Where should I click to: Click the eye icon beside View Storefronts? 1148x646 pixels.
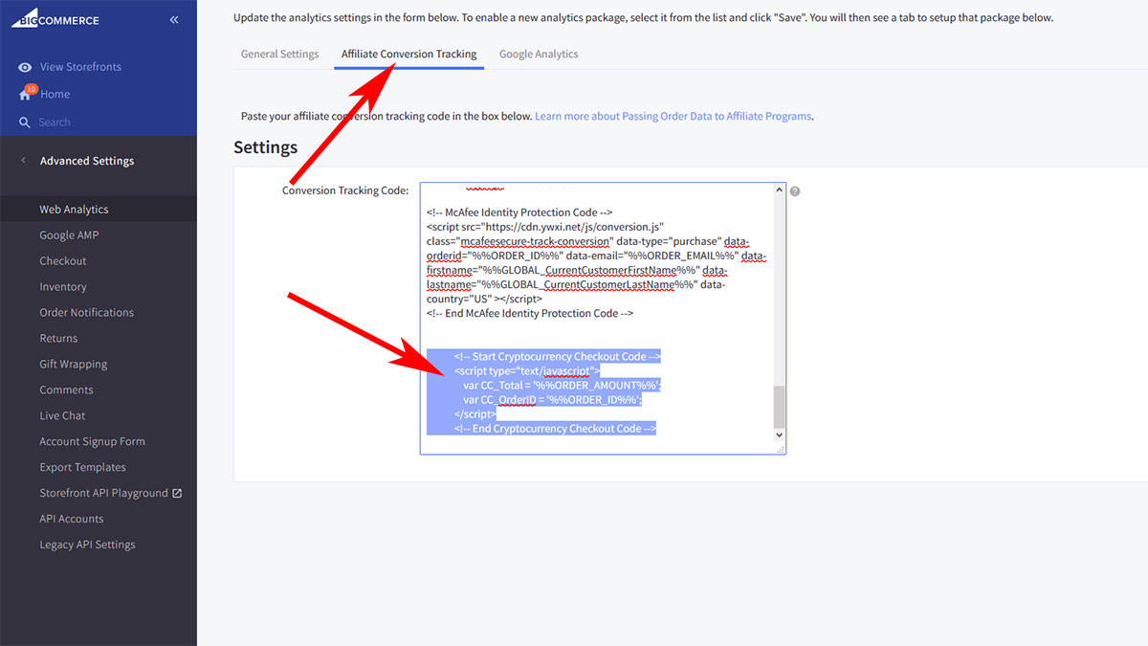(x=25, y=67)
